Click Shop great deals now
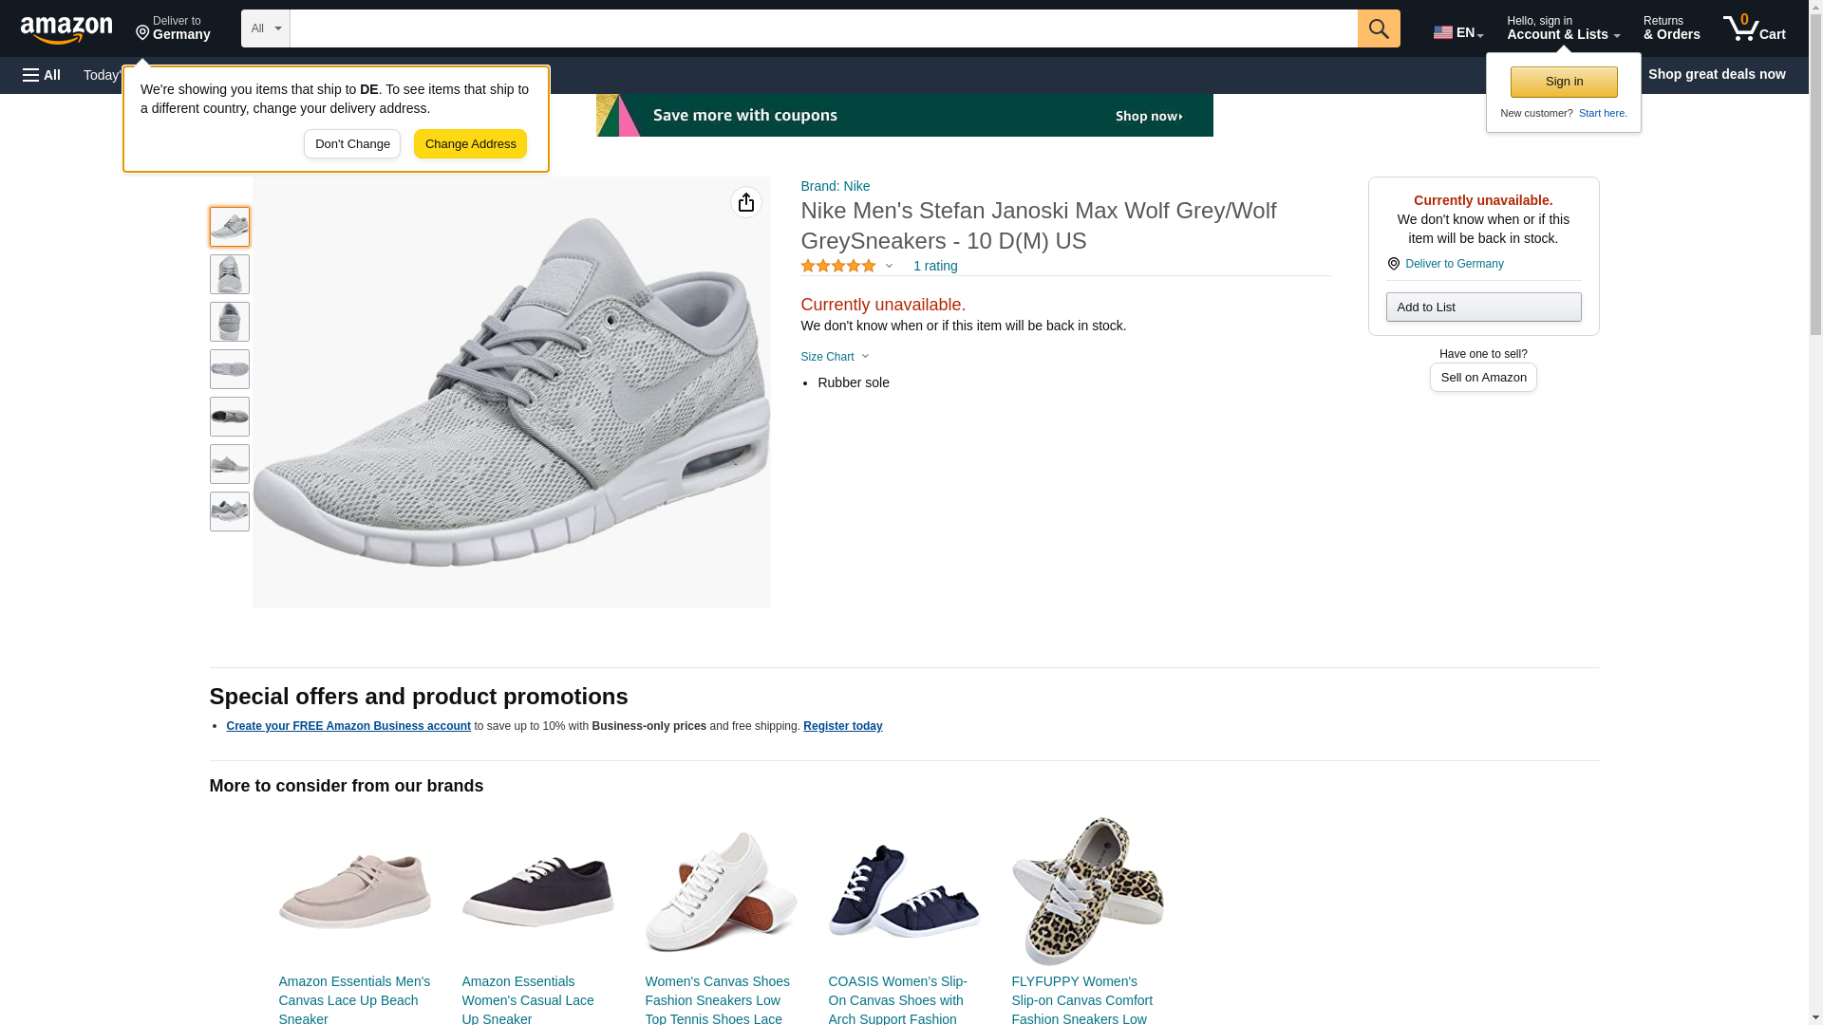The image size is (1823, 1025). coord(1716,74)
